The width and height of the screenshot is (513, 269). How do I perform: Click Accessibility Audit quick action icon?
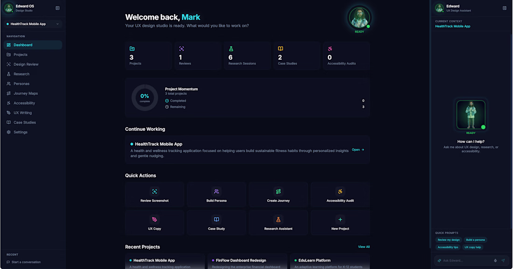pos(340,191)
